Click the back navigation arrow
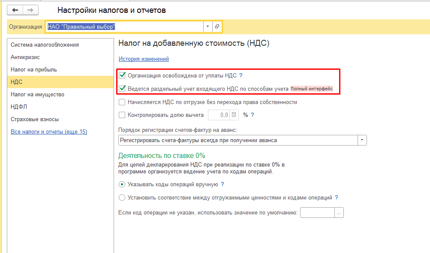The image size is (430, 253). coord(15,10)
